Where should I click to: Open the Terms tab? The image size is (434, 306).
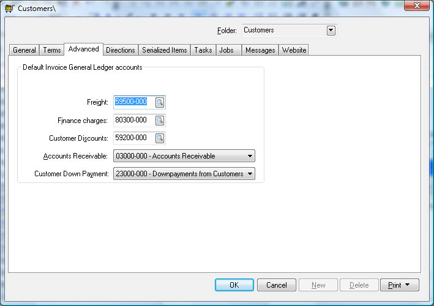pyautogui.click(x=52, y=50)
